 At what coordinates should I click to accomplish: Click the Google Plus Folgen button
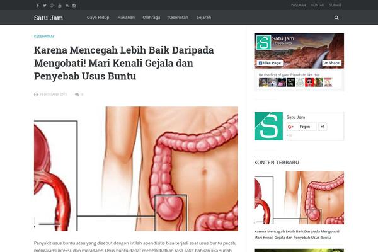(x=302, y=127)
